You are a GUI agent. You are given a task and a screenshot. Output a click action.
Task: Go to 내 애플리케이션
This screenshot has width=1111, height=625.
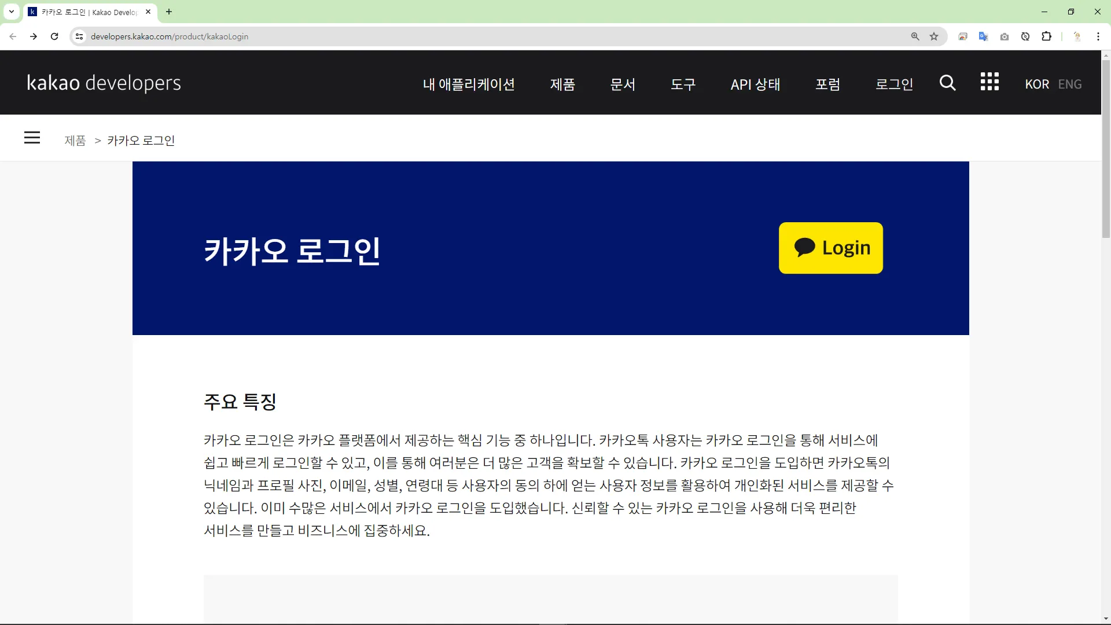[x=469, y=84]
